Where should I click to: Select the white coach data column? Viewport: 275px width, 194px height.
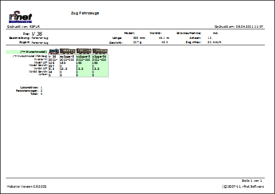[68, 66]
